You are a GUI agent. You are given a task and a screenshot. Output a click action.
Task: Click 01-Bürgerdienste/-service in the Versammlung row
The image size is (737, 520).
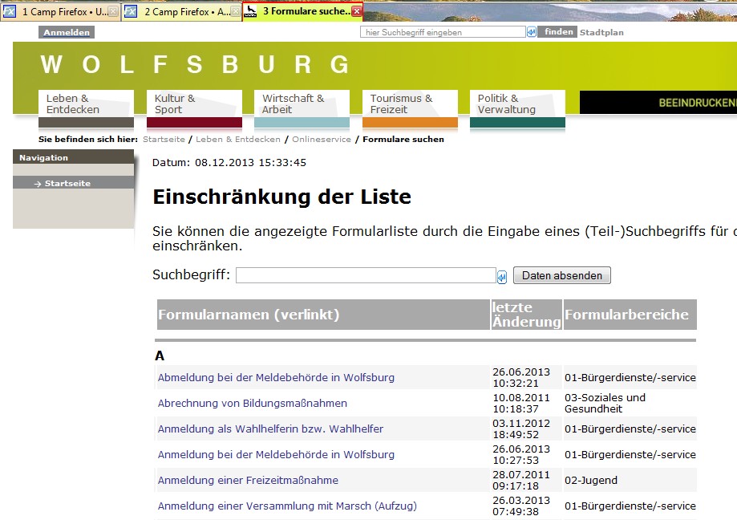(630, 506)
